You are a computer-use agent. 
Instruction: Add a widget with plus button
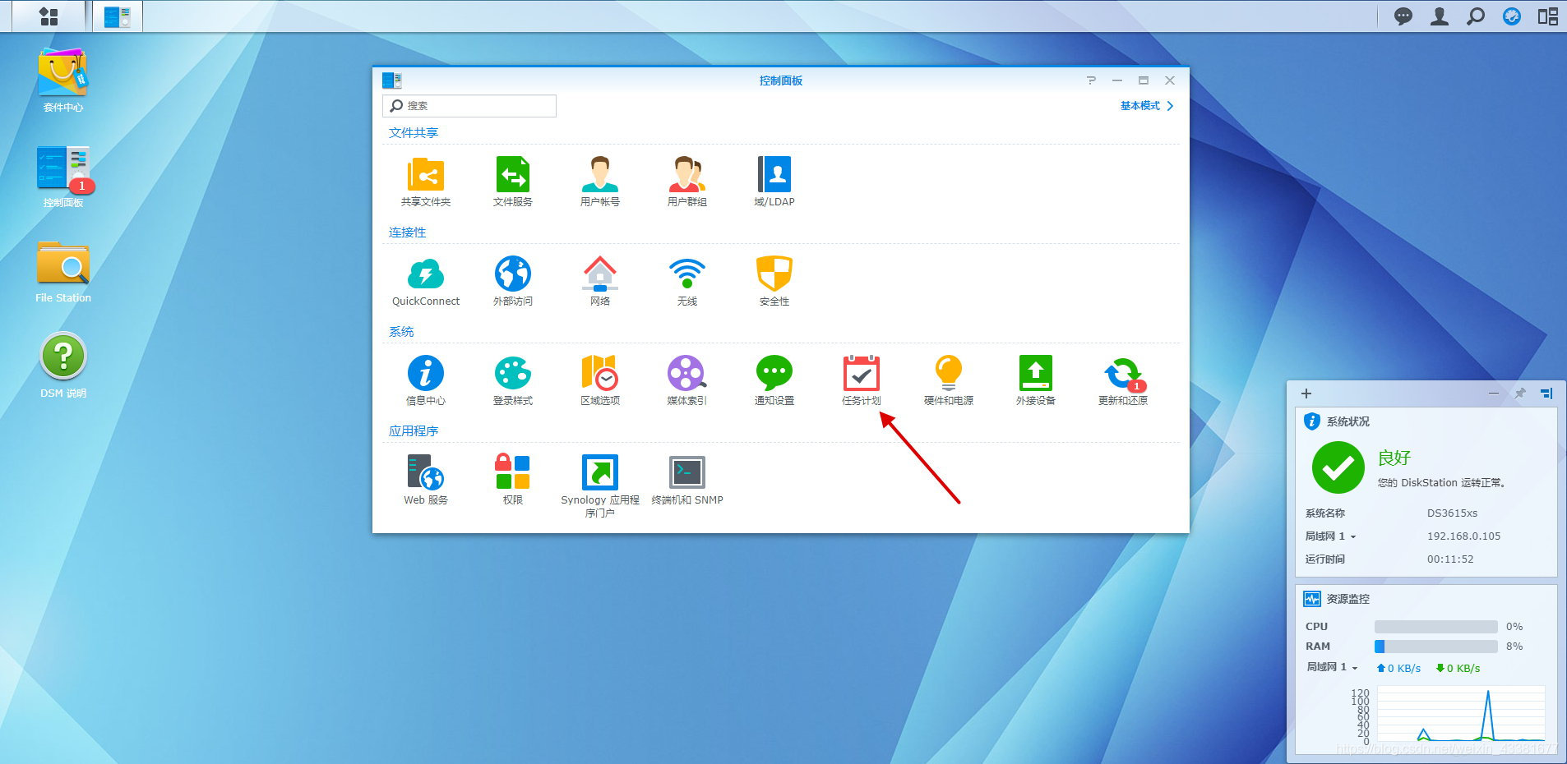point(1306,394)
